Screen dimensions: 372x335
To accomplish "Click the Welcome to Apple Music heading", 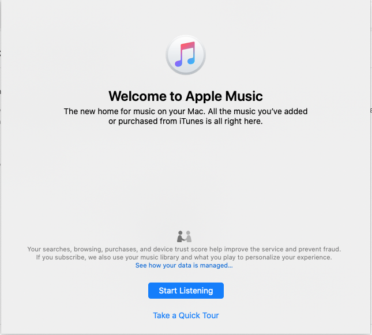I will 186,96.
